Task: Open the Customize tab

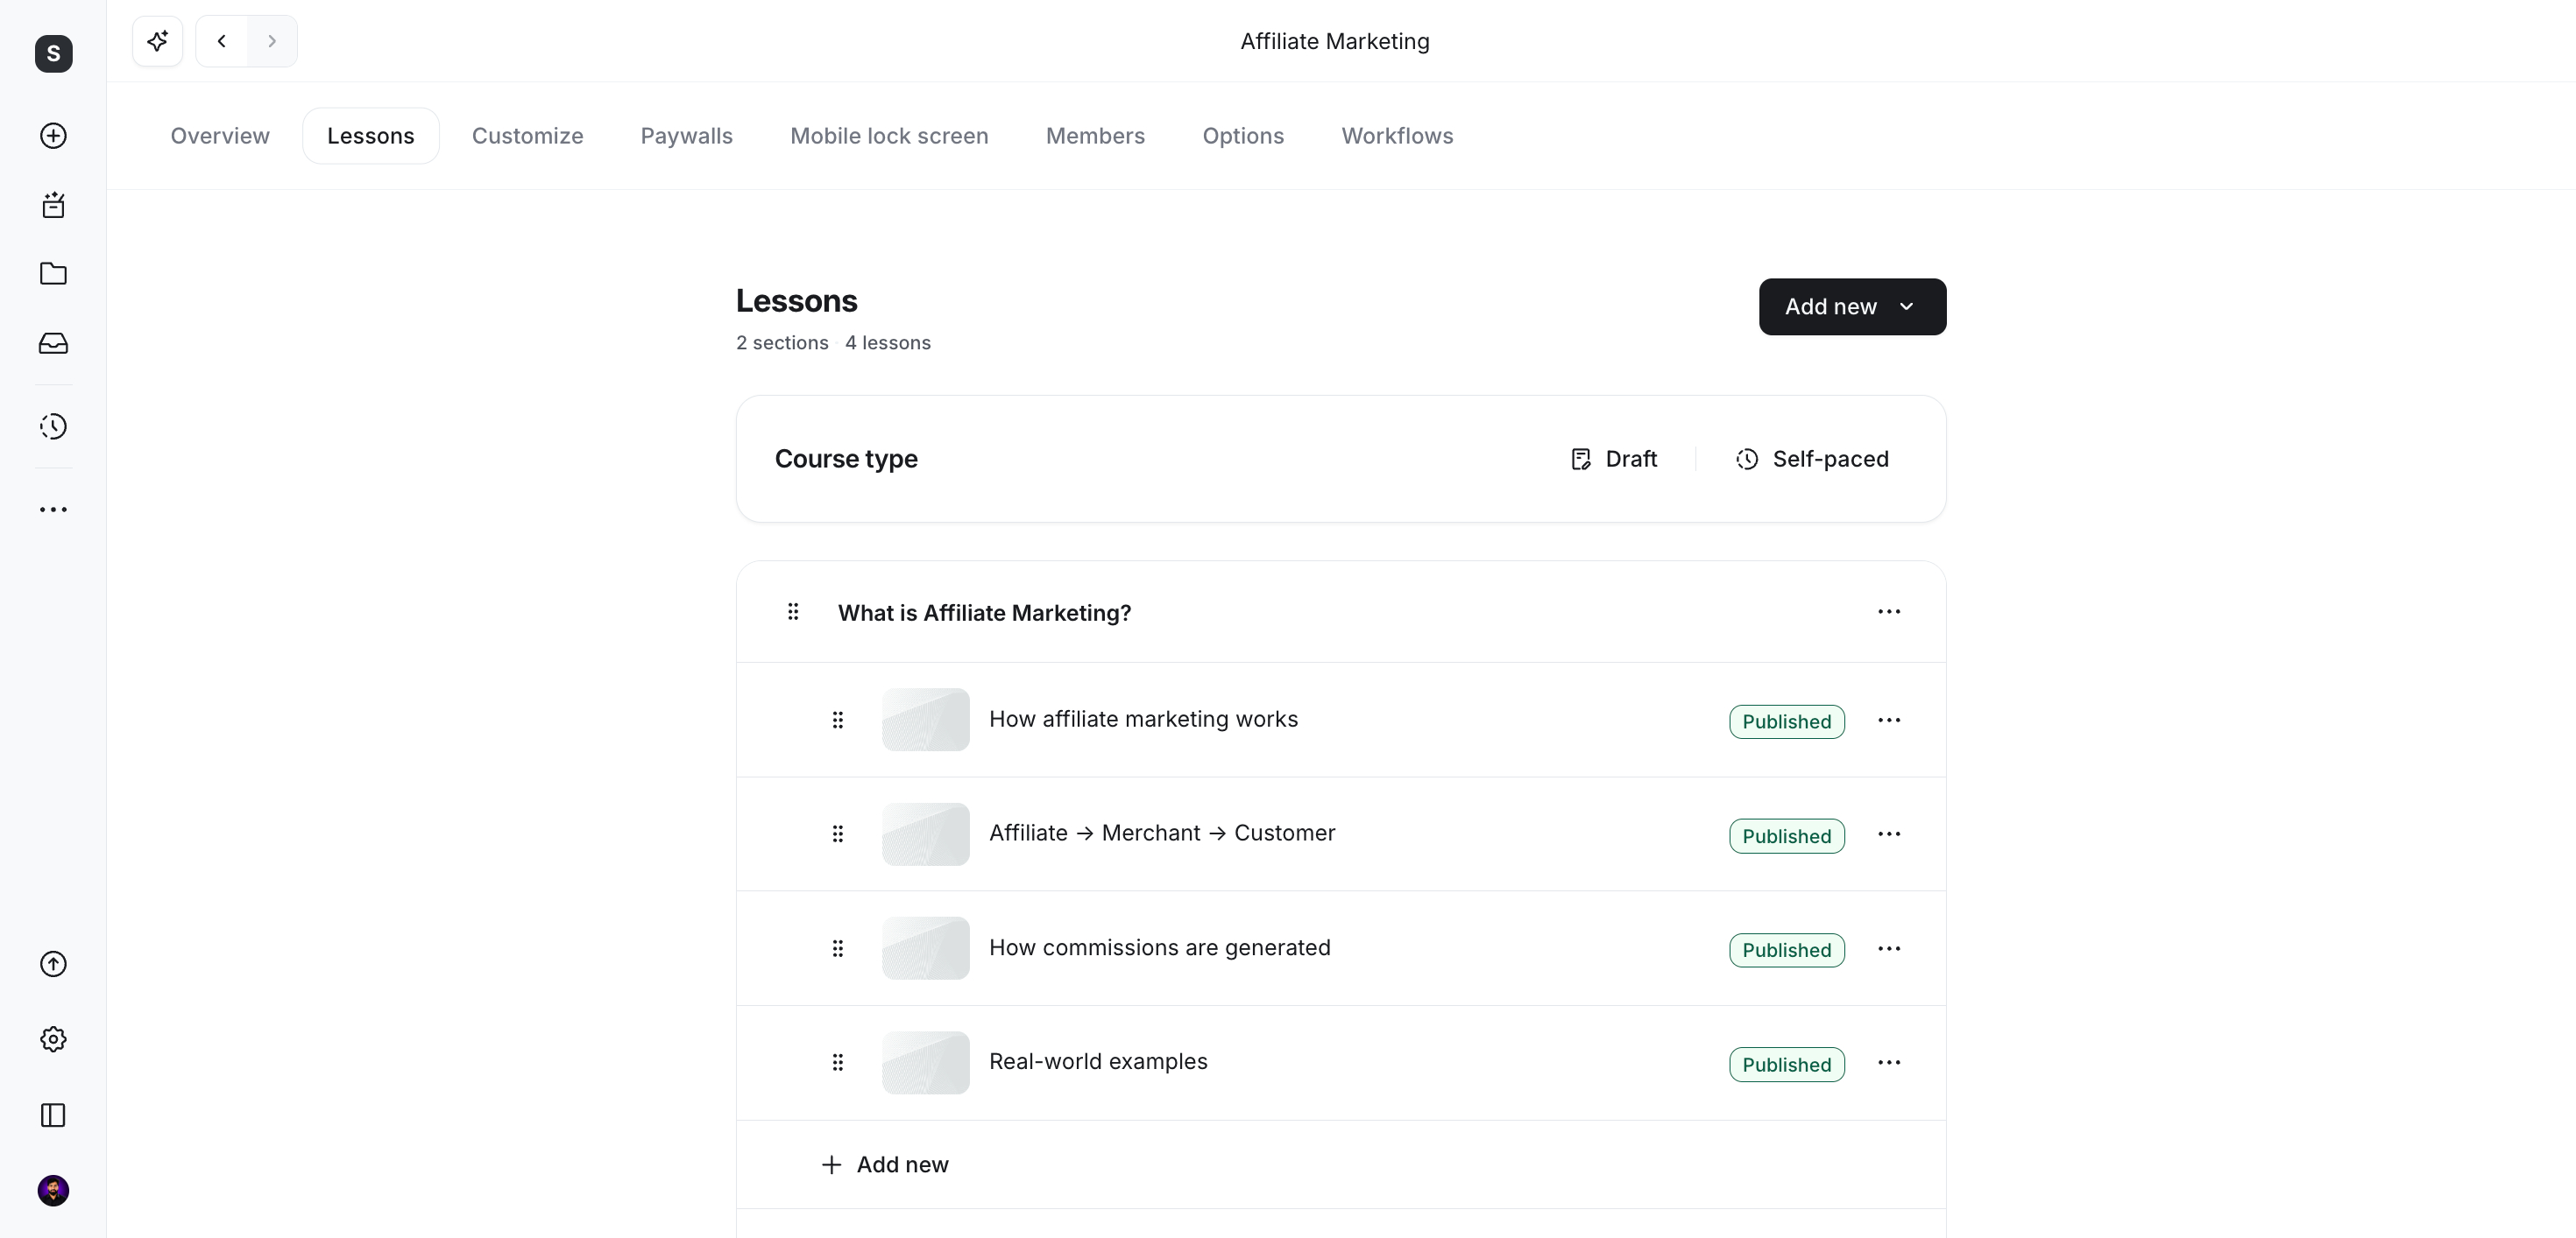Action: click(528, 136)
